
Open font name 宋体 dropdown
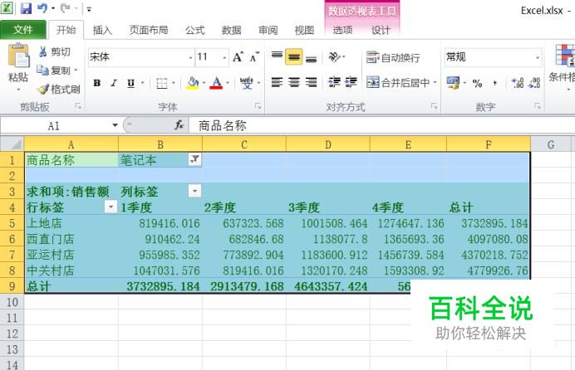tap(190, 57)
